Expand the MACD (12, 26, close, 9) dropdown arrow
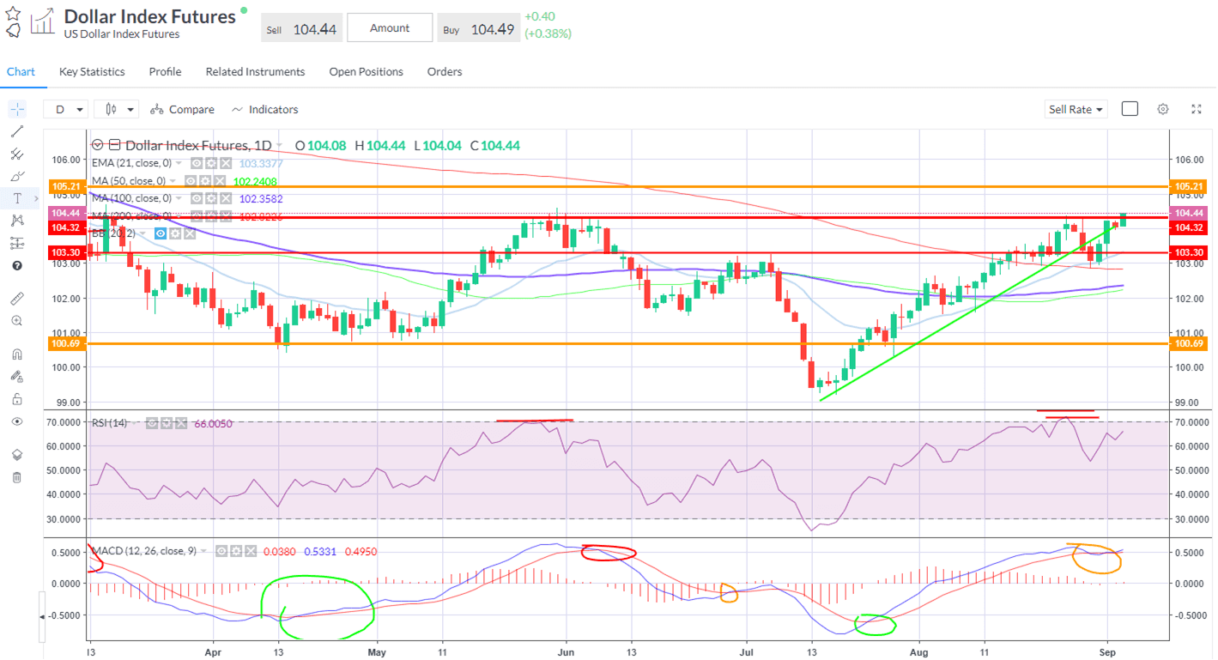 pos(203,551)
